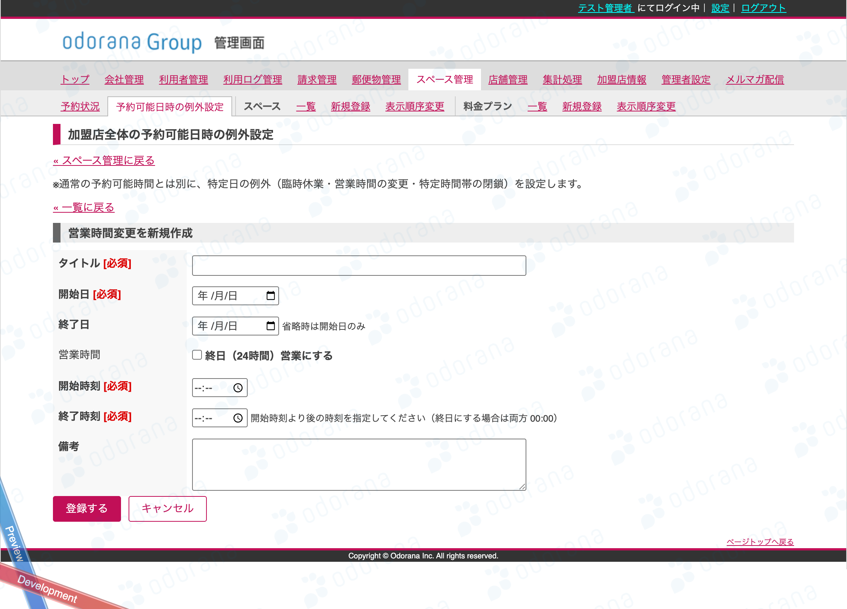The image size is (847, 609).
Task: Open clock picker for 終了時刻 field
Action: pyautogui.click(x=238, y=418)
